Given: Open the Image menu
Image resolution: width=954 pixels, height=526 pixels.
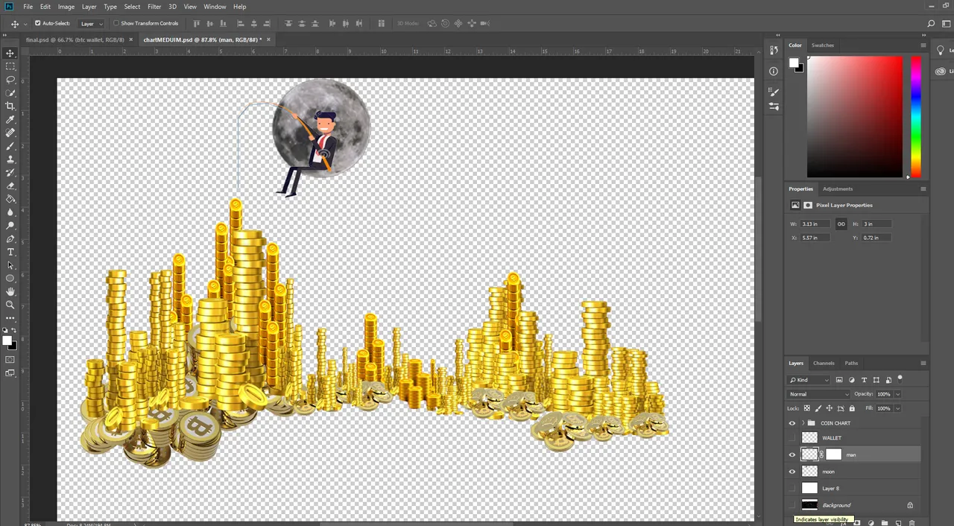Looking at the screenshot, I should coord(66,7).
